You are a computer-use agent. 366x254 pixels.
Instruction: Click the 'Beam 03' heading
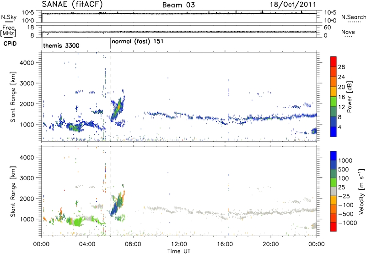coord(178,5)
